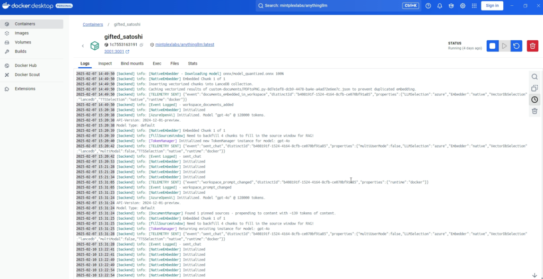
Task: Open Docker Scout from the sidebar
Action: (31, 75)
